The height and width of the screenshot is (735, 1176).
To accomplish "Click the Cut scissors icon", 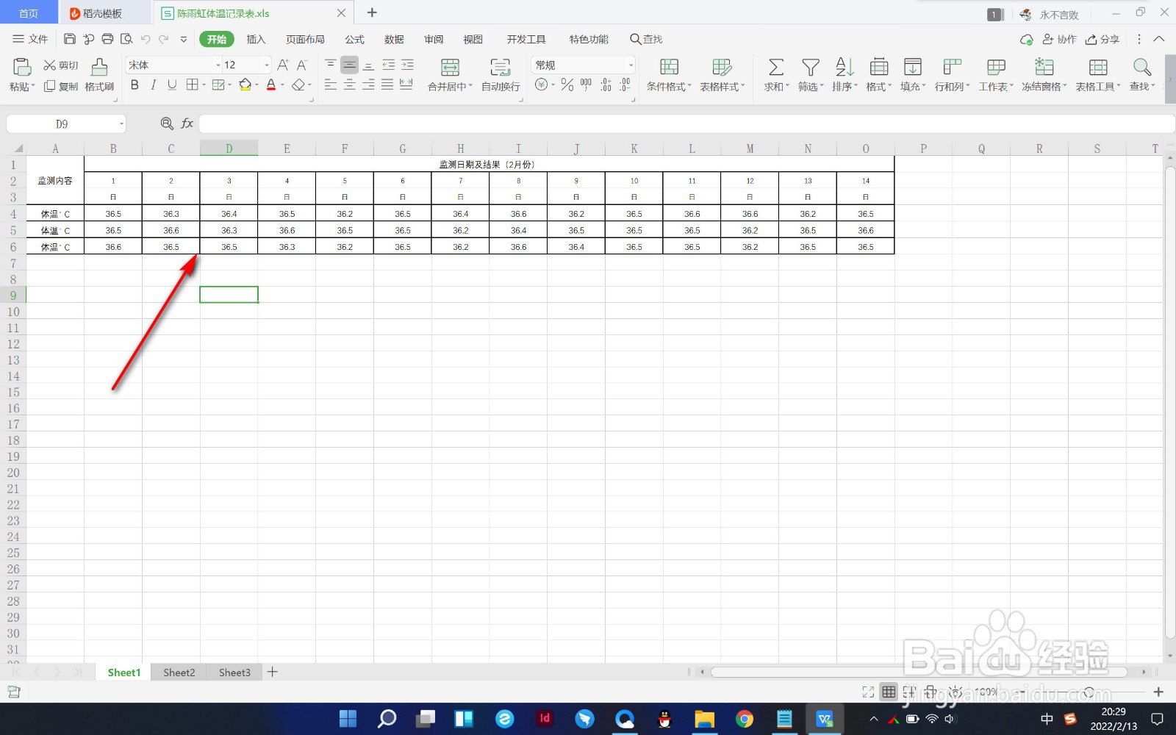I will 50,65.
